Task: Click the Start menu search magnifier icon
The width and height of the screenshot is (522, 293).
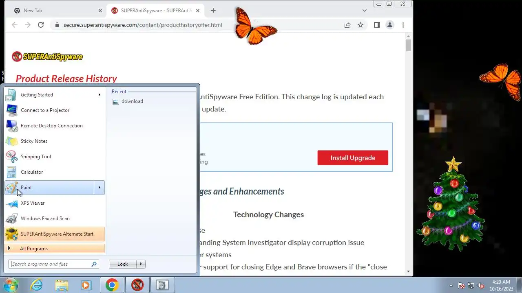Action: [x=94, y=264]
